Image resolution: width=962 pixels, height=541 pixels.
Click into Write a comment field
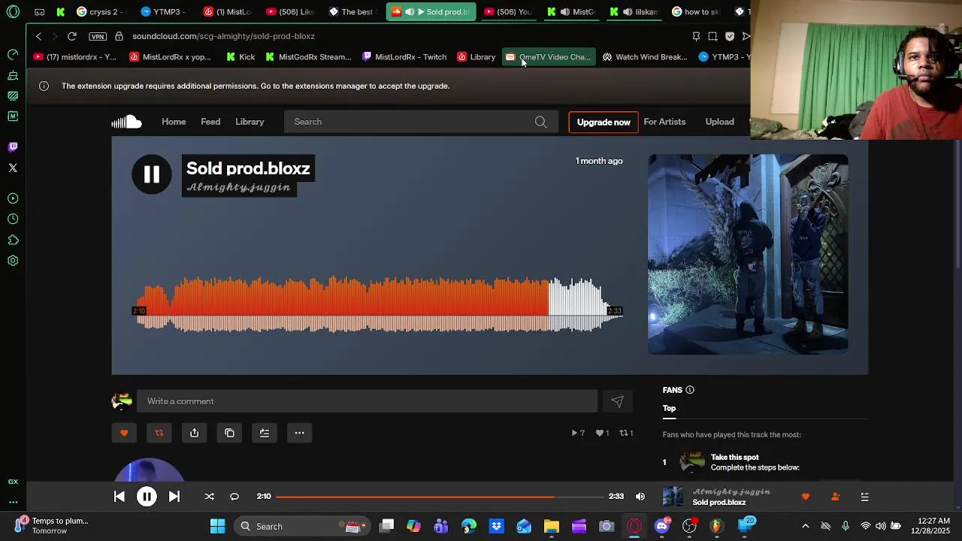[368, 401]
